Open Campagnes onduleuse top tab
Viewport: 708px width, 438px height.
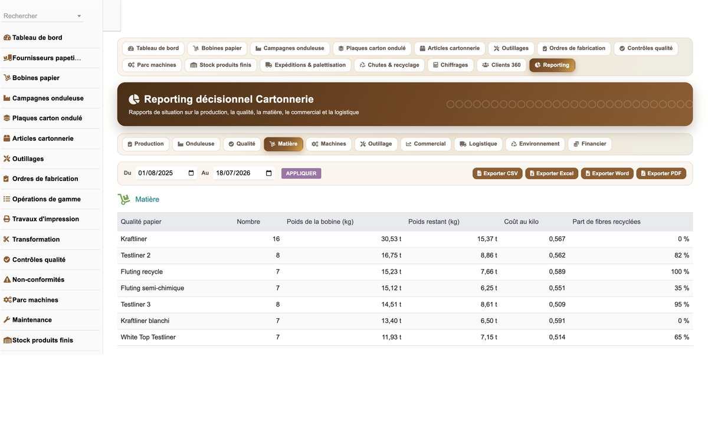(290, 48)
